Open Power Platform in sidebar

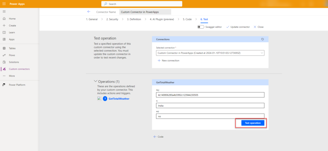point(17,85)
